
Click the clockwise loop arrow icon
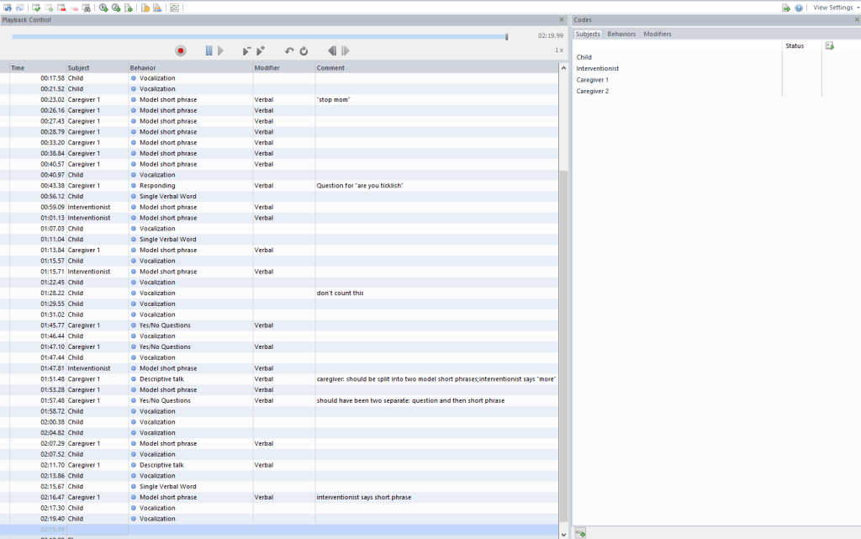coord(304,51)
